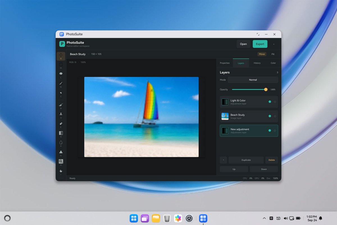
Task: Click the "RGB / 8" color mode text
Action: tap(73, 62)
